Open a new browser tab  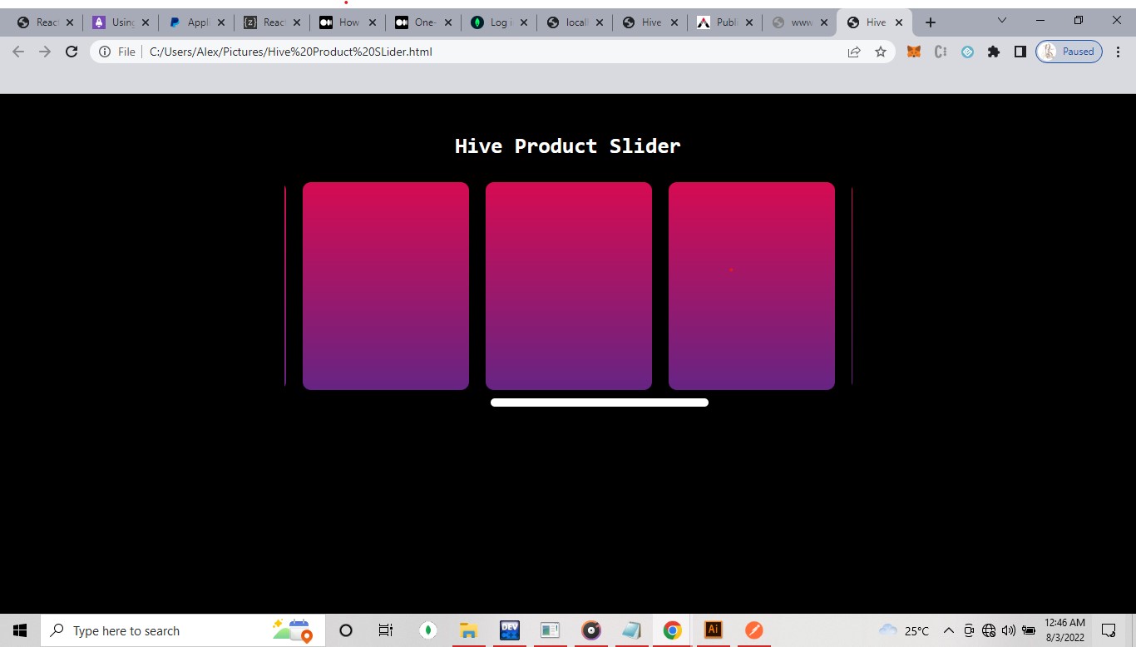click(x=930, y=22)
